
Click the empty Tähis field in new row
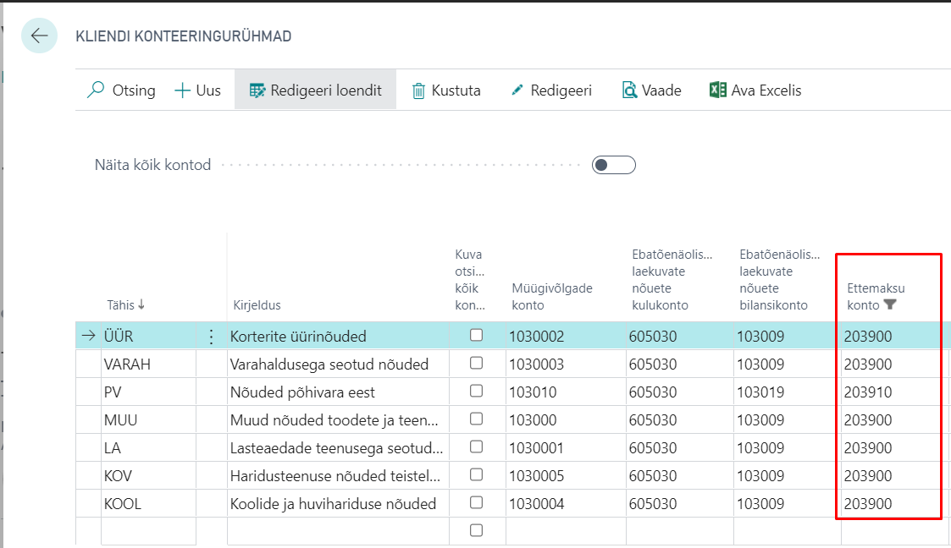[148, 530]
